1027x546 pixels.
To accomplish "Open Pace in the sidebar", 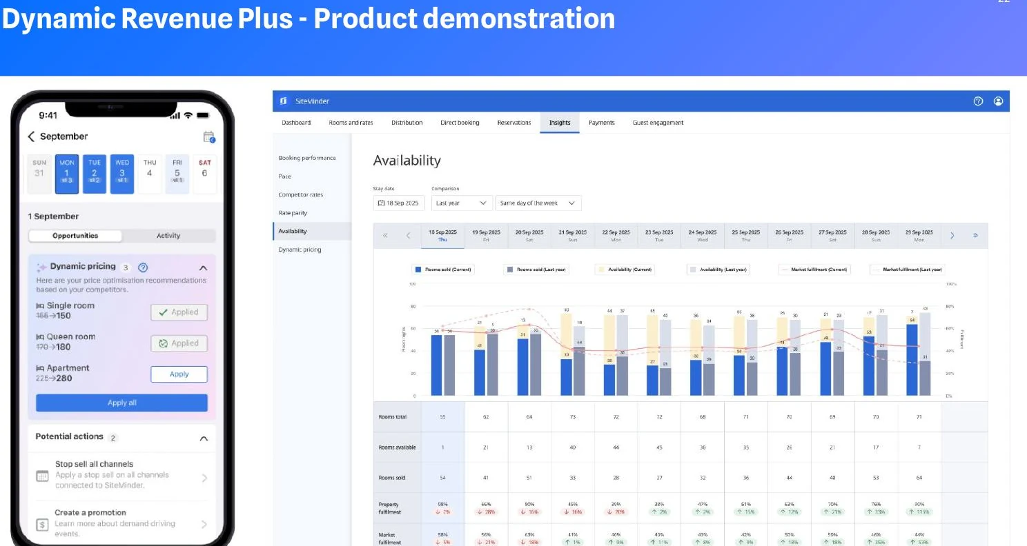I will [284, 176].
